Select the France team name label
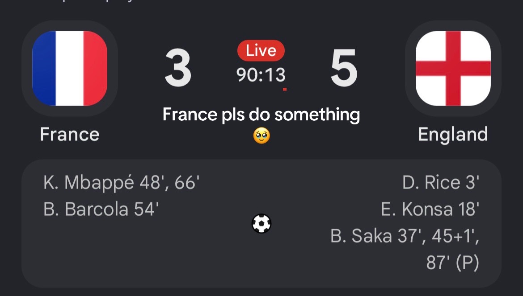Screen dimensions: 523x296 click(x=70, y=134)
